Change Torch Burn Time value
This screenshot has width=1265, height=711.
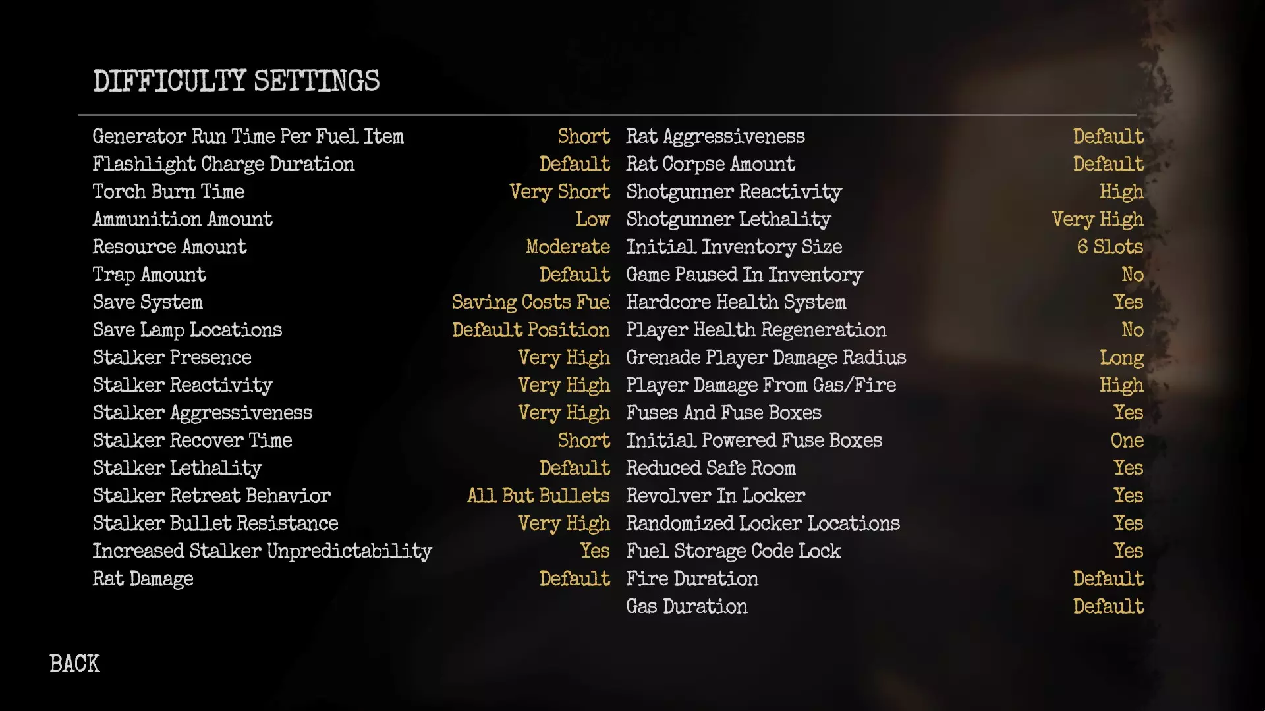point(559,192)
